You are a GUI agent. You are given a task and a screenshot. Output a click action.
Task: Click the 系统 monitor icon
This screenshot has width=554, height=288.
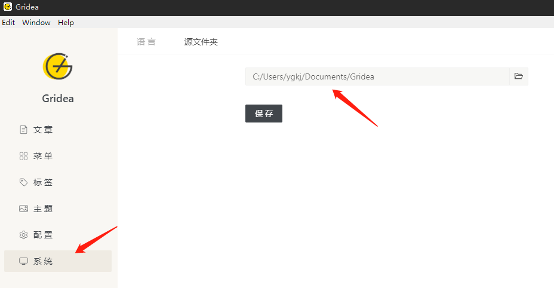[23, 261]
